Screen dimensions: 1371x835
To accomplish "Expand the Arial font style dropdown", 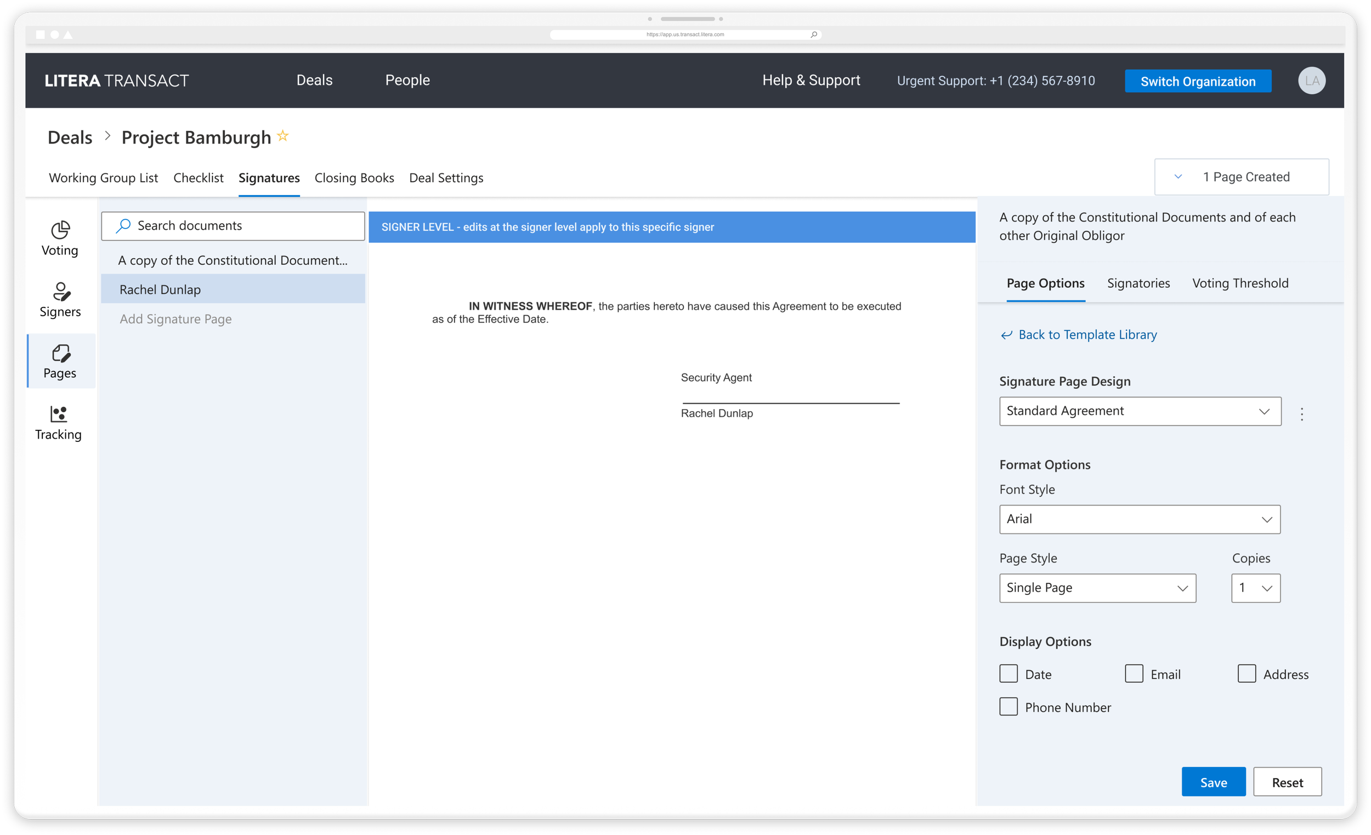I will (1139, 519).
